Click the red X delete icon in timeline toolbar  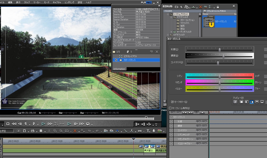[x=75, y=131]
